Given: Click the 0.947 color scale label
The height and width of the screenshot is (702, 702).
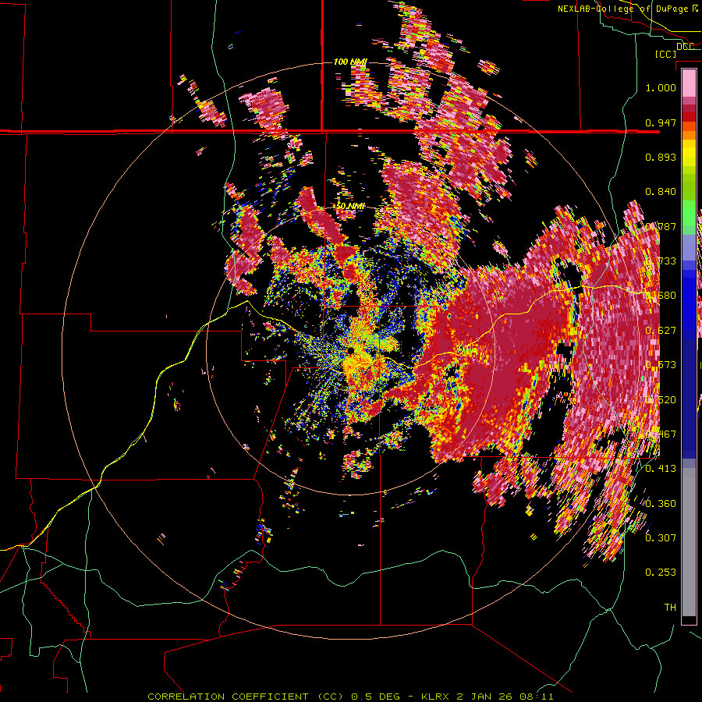Looking at the screenshot, I should [661, 122].
